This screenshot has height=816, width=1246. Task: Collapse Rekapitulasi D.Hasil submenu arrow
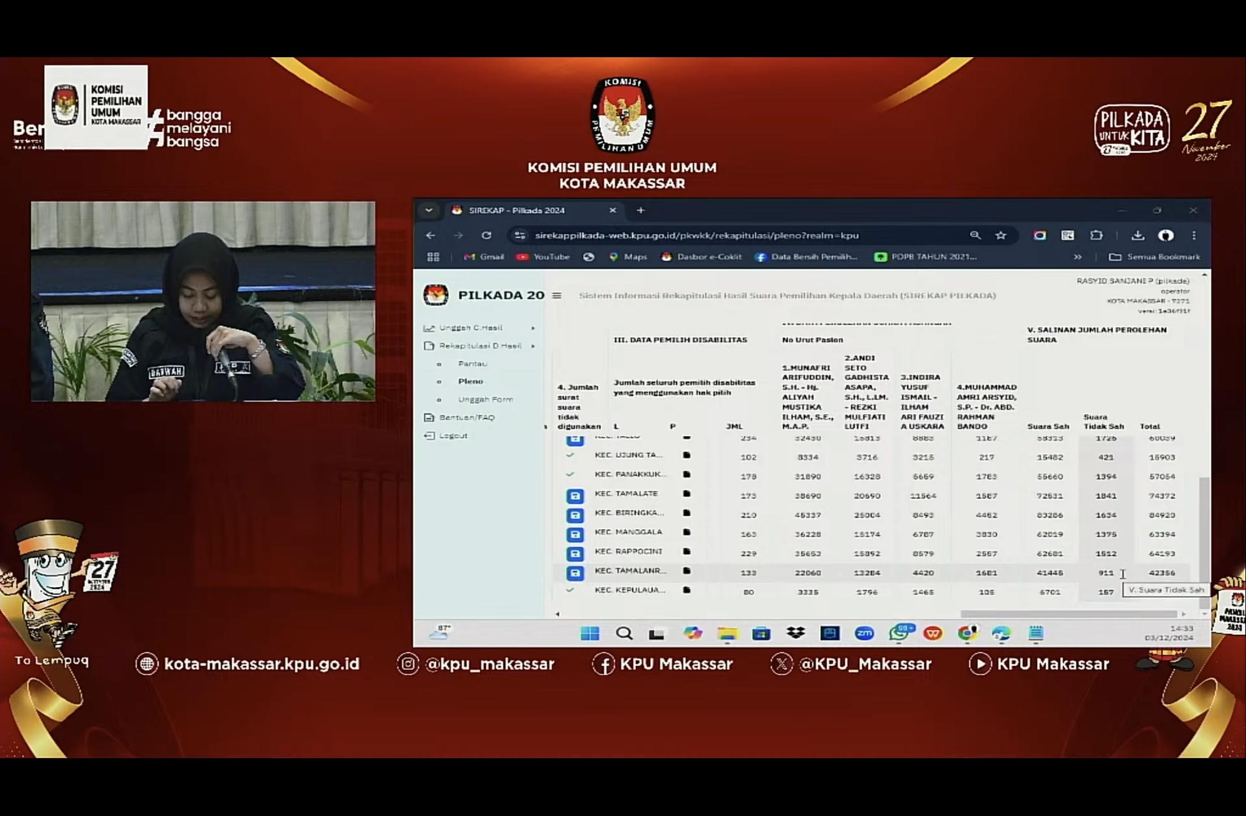533,346
